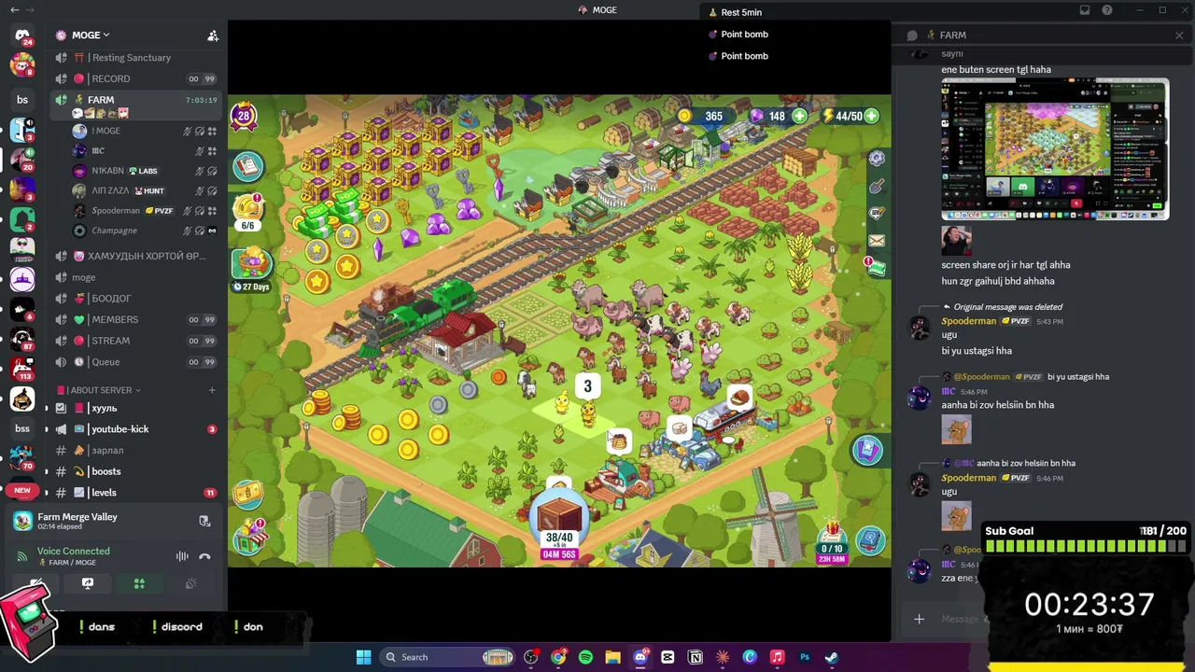Viewport: 1195px width, 672px height.
Task: Toggle screen sharing in voice panel
Action: pos(88,584)
